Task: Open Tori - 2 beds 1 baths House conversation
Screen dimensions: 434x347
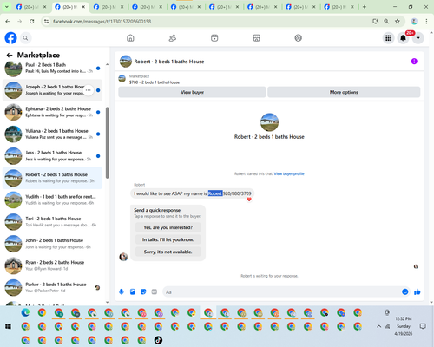Action: pyautogui.click(x=52, y=222)
